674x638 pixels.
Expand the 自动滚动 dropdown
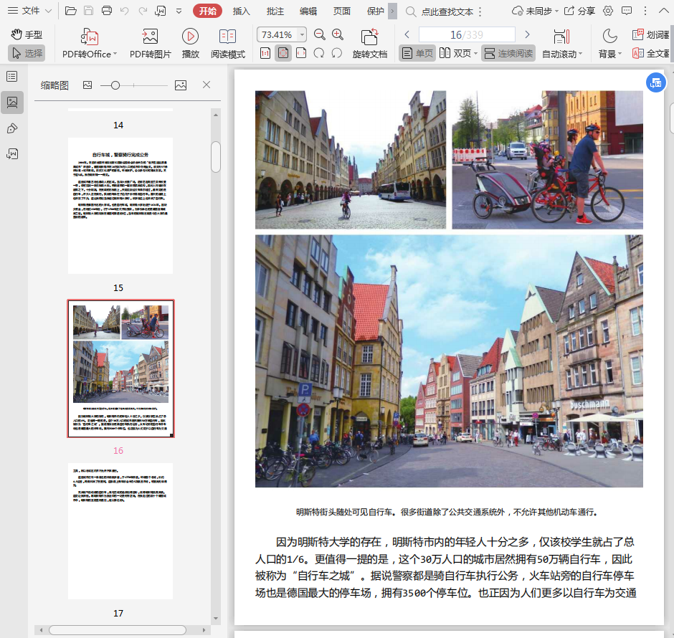(x=580, y=54)
